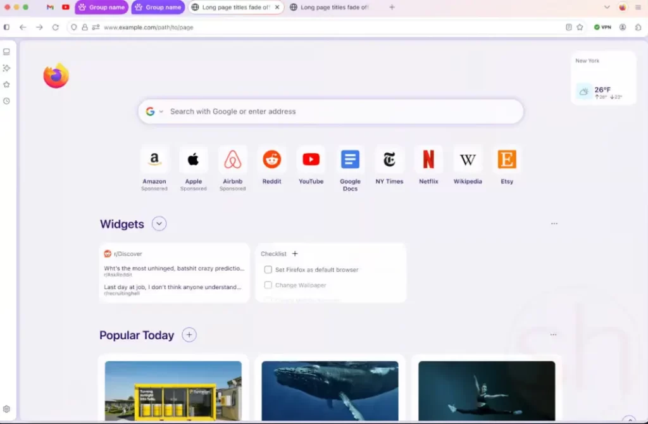Viewport: 648px width, 424px height.
Task: Select the bookmarks star in the left sidebar
Action: tap(6, 84)
